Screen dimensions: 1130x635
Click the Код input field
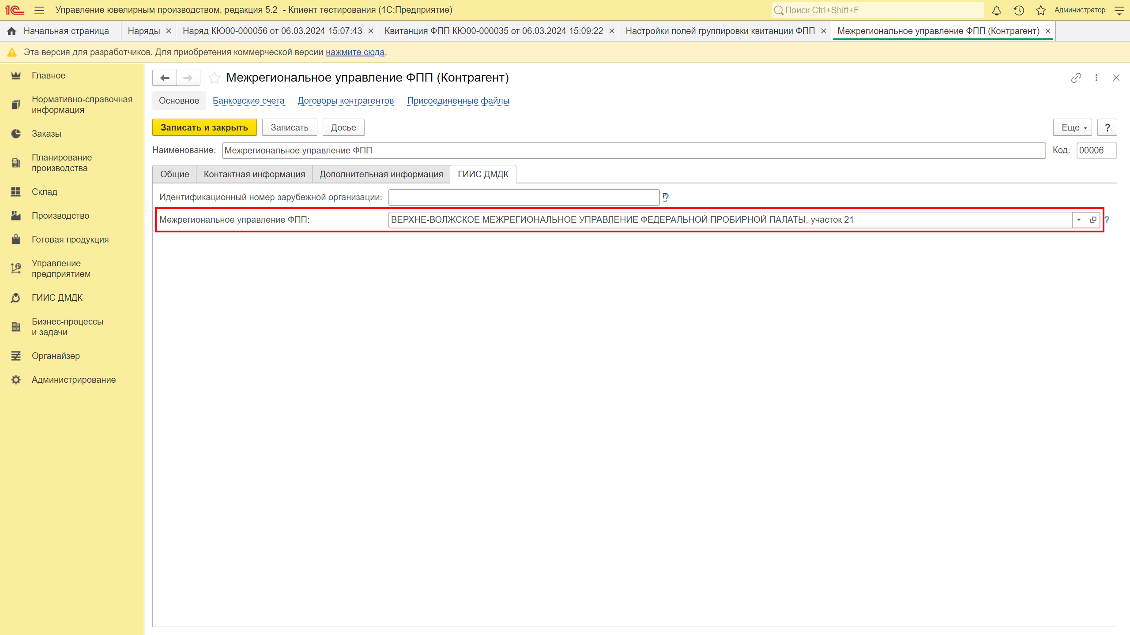pos(1097,150)
